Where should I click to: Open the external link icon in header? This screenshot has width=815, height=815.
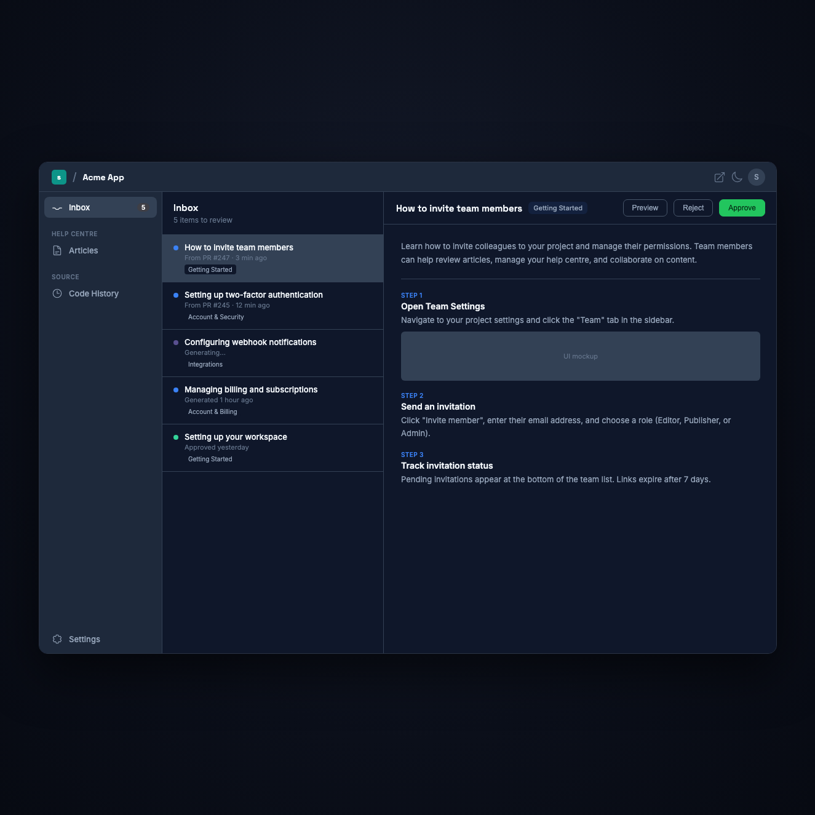coord(719,177)
